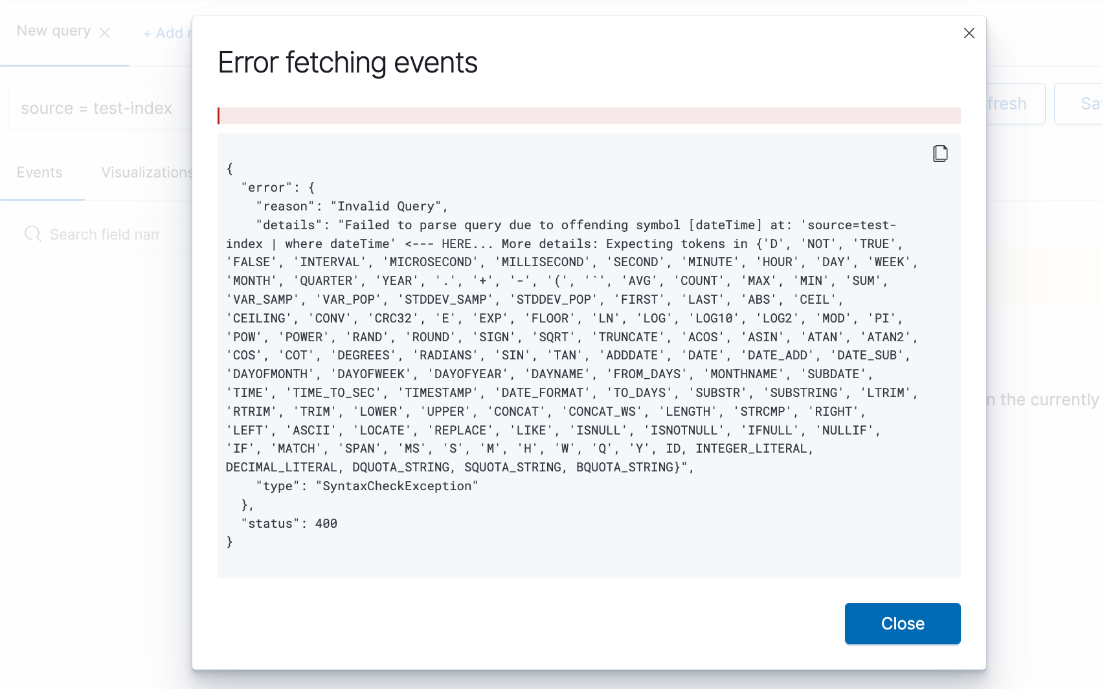Copy the error JSON to clipboard
This screenshot has height=689, width=1102.
pos(940,153)
